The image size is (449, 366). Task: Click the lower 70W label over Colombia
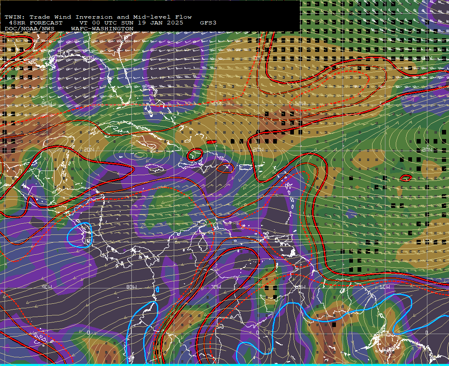(x=216, y=287)
